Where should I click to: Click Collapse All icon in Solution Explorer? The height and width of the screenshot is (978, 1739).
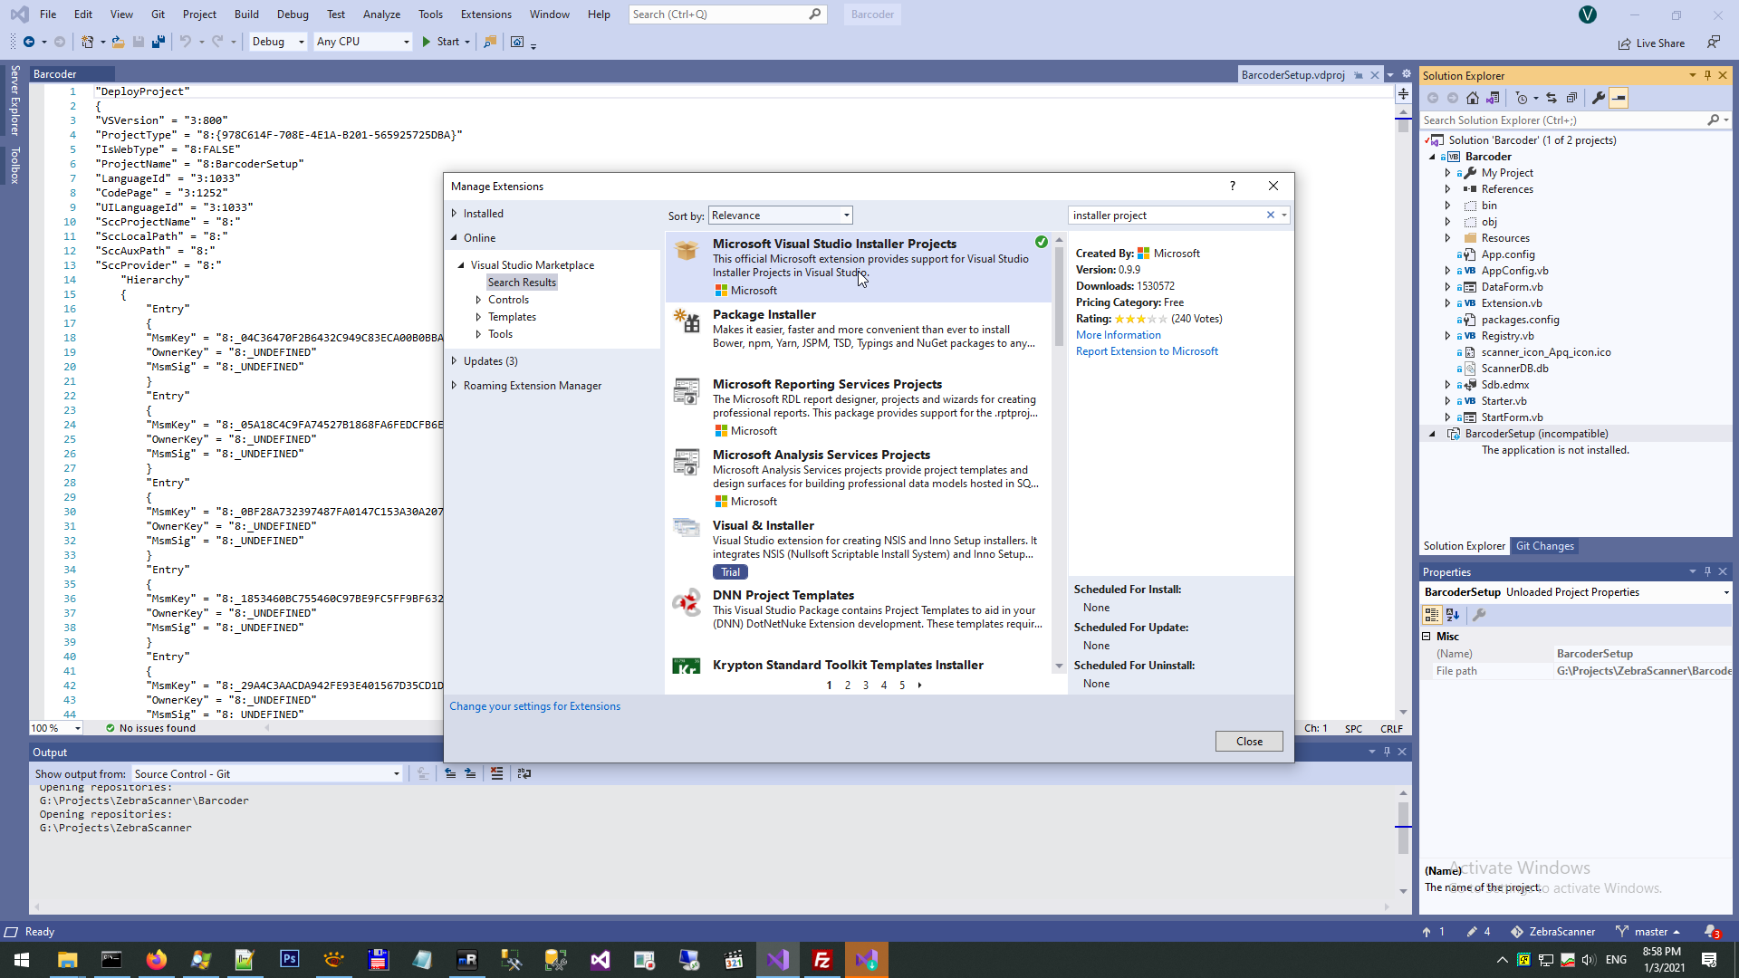[x=1571, y=98]
